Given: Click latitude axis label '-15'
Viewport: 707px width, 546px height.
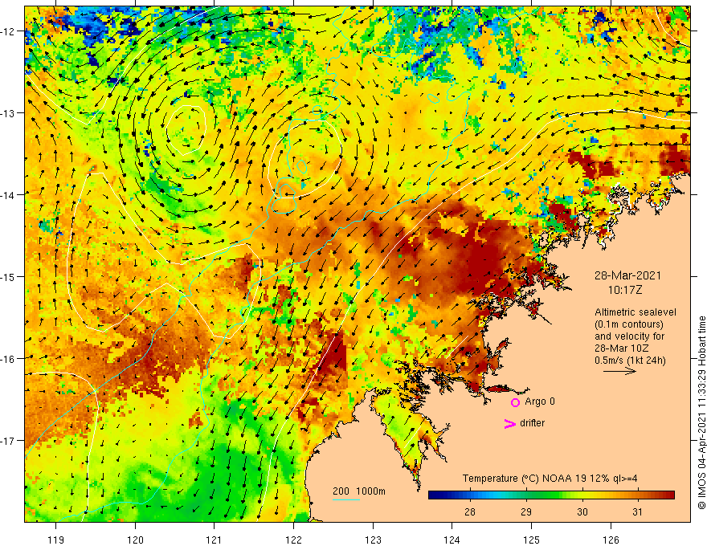Looking at the screenshot, I should (9, 276).
